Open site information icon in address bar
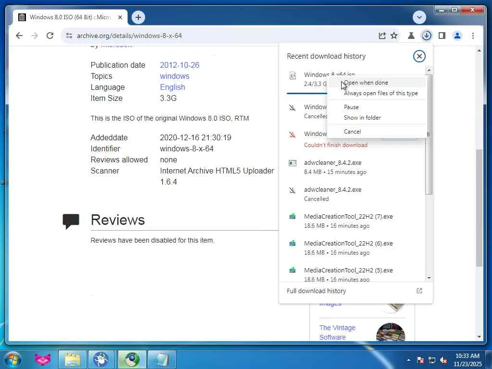 (x=69, y=36)
